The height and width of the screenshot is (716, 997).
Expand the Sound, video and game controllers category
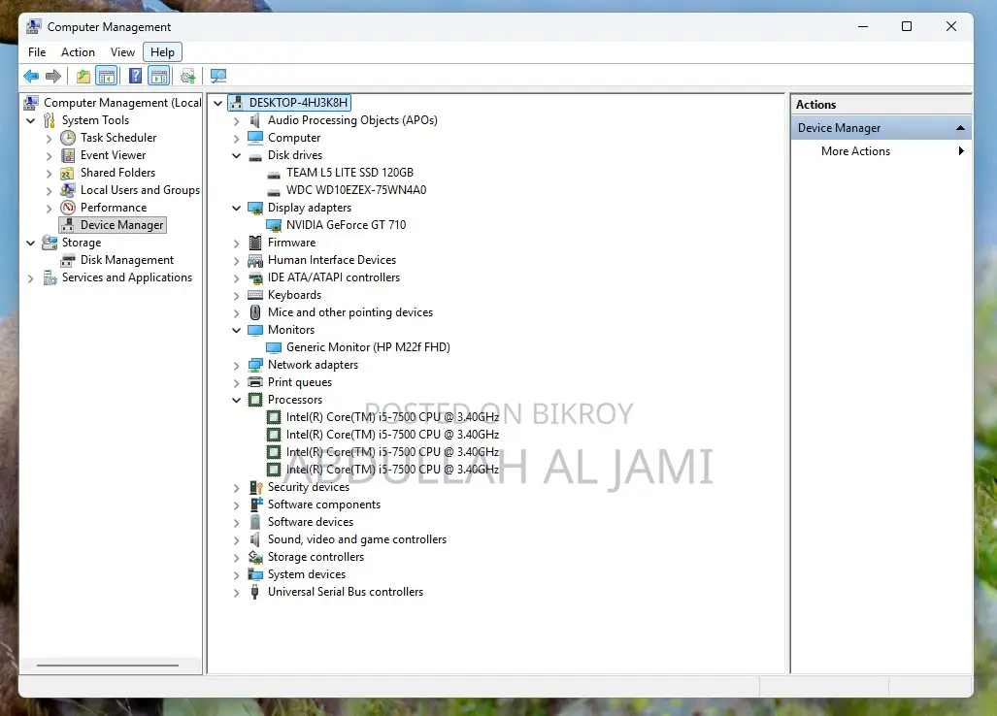[237, 540]
